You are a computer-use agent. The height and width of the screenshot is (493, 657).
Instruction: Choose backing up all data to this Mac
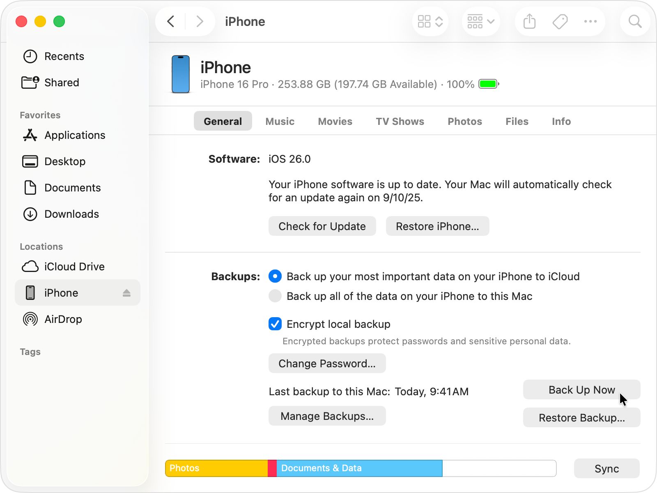275,296
